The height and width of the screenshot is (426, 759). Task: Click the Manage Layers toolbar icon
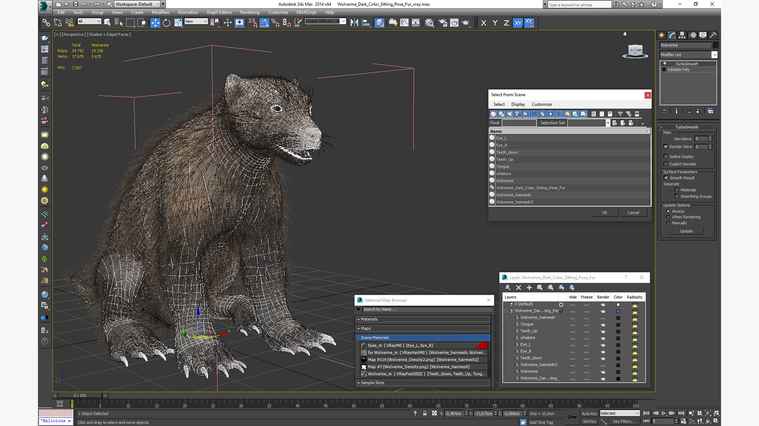379,23
